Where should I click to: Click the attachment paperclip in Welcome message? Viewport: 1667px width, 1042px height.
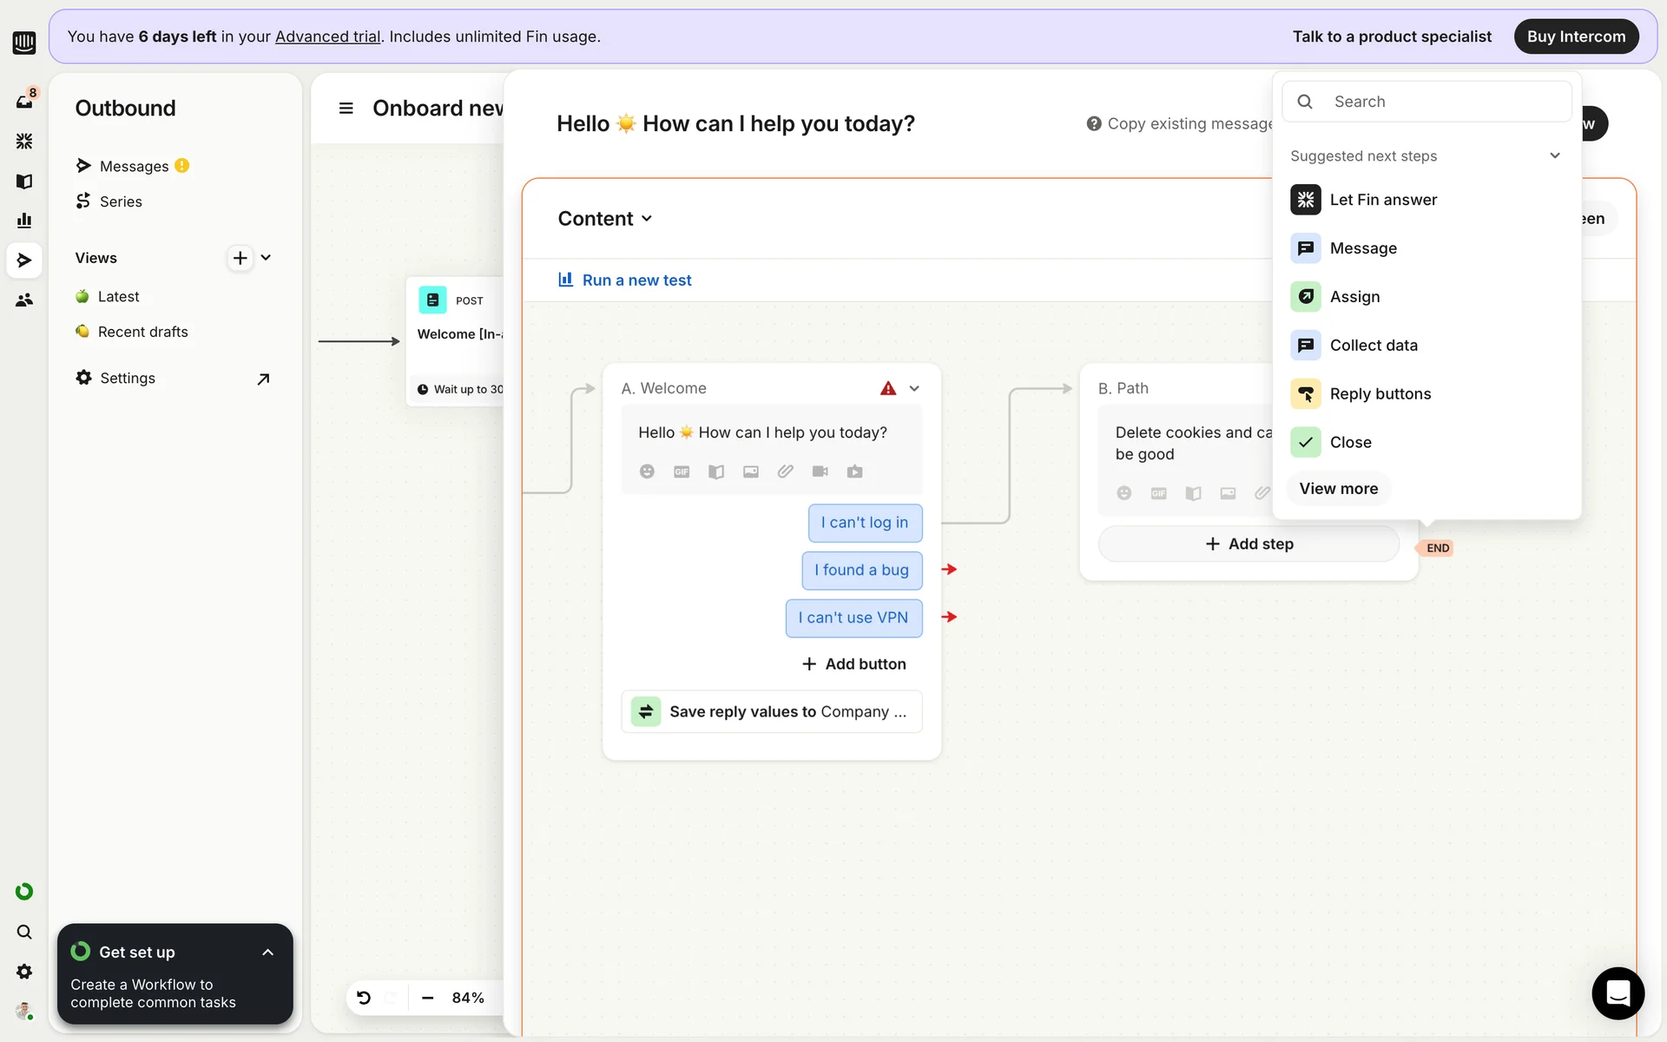(785, 472)
